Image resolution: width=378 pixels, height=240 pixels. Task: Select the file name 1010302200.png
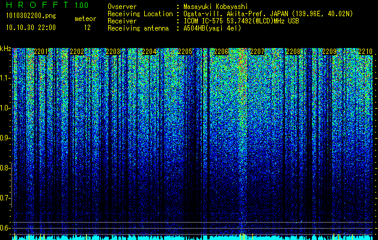31,16
